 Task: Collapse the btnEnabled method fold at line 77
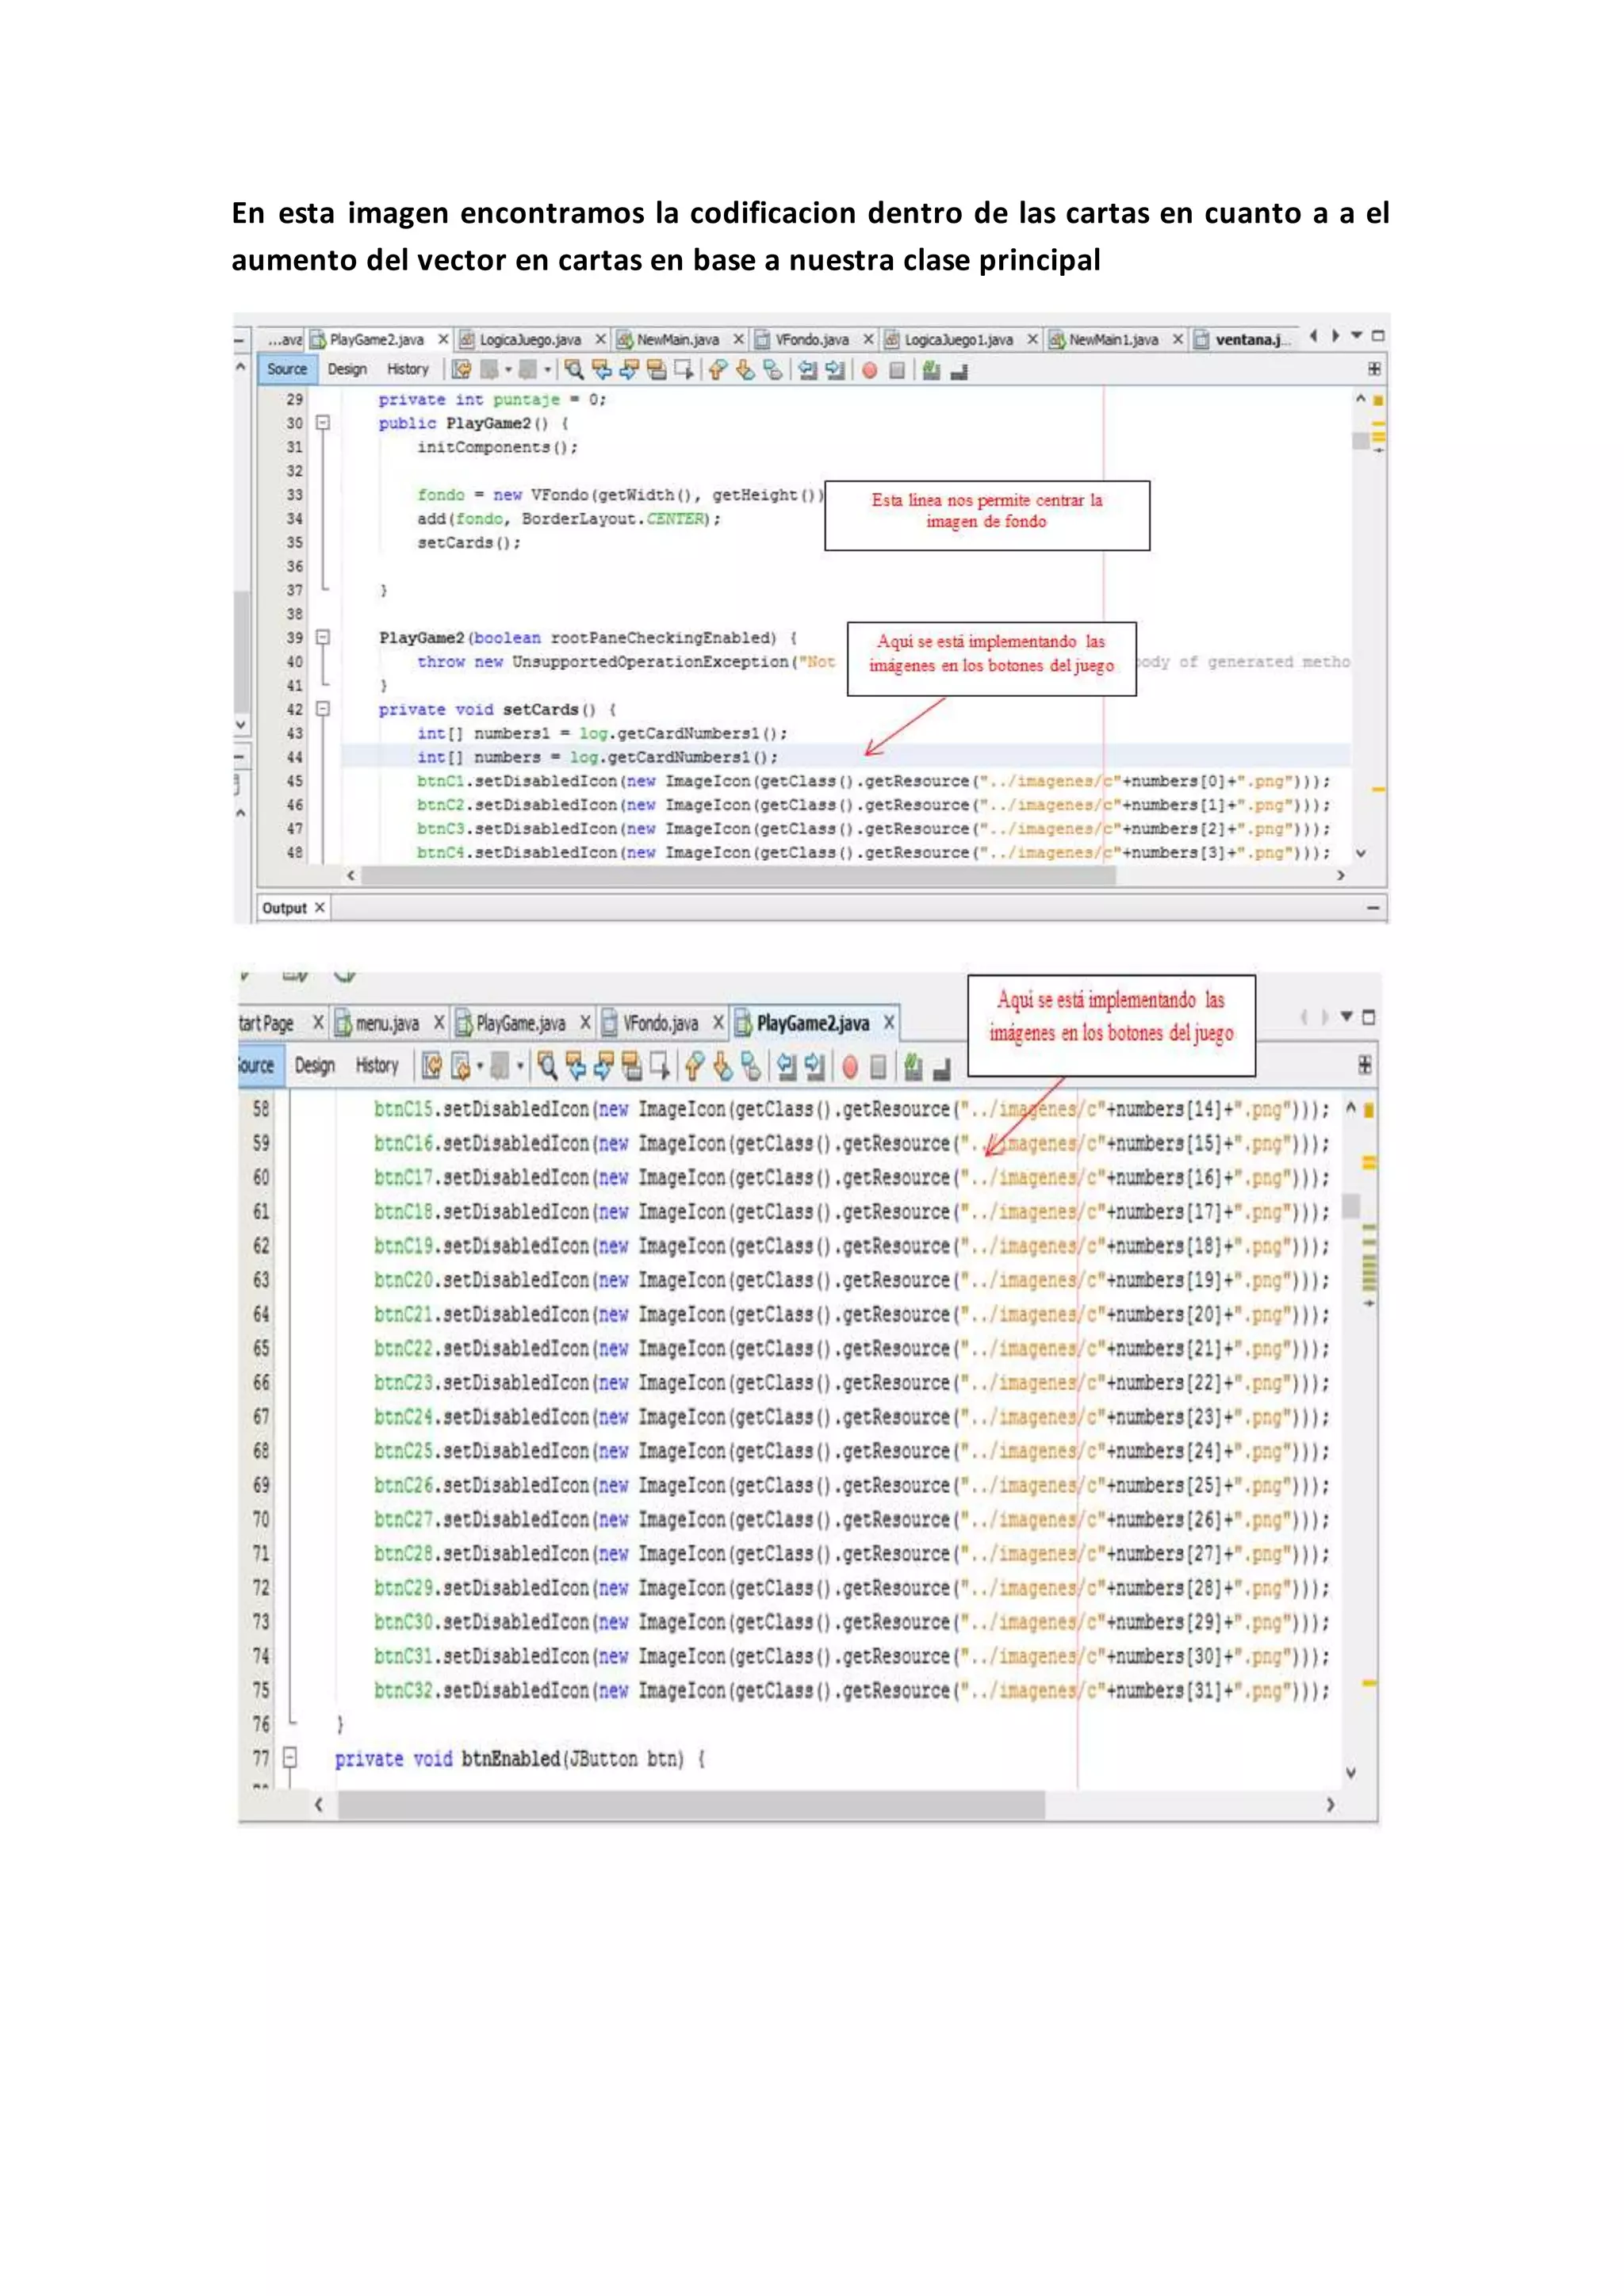coord(290,1757)
